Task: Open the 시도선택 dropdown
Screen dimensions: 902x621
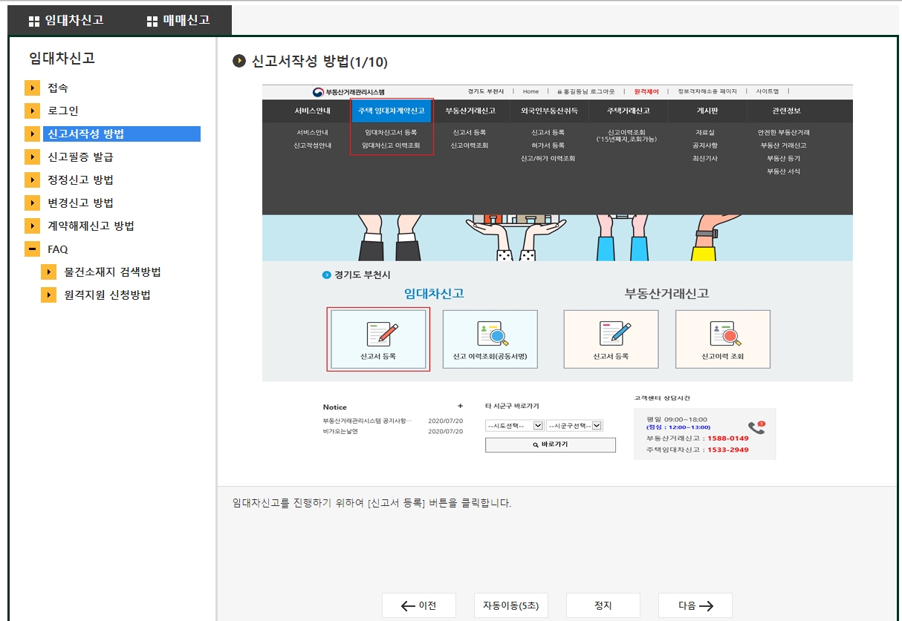Action: pos(514,425)
